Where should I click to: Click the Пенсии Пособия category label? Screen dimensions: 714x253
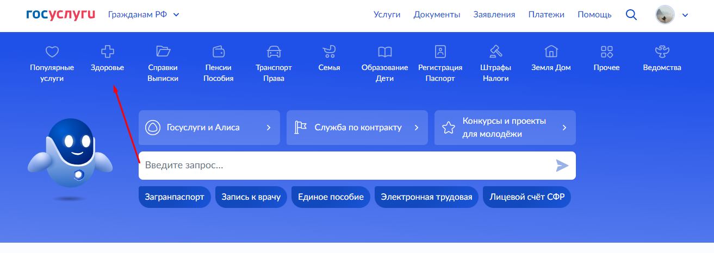pyautogui.click(x=219, y=73)
